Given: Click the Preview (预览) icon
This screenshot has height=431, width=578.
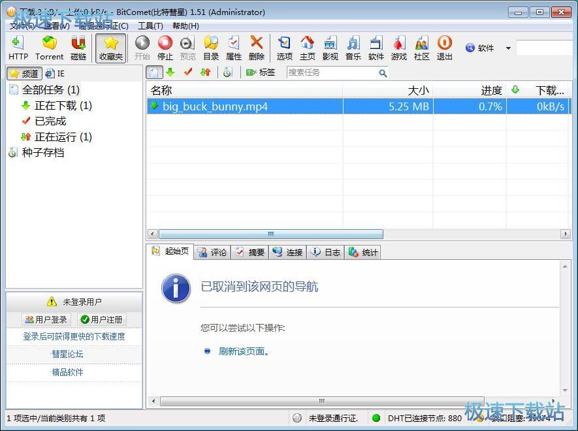Looking at the screenshot, I should [187, 48].
